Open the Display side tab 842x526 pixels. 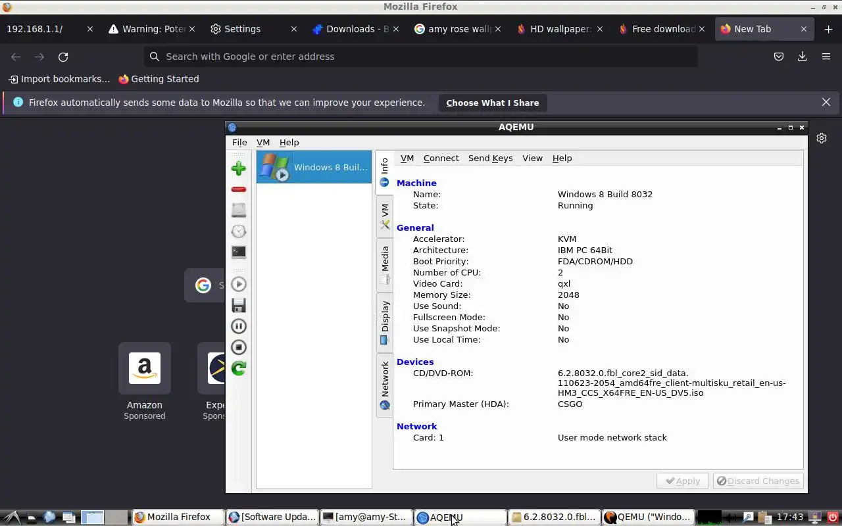[384, 322]
